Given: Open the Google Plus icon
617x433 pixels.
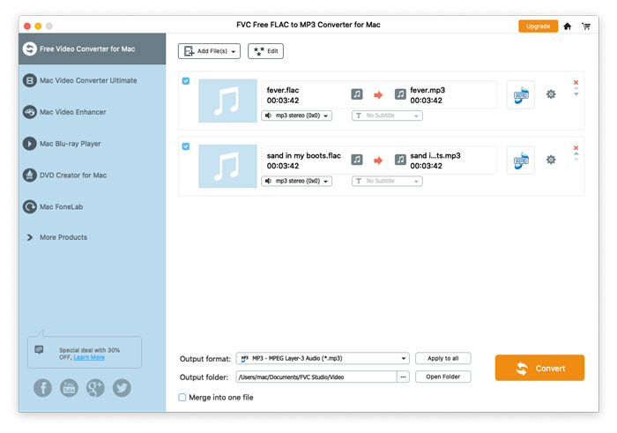Looking at the screenshot, I should pos(95,388).
